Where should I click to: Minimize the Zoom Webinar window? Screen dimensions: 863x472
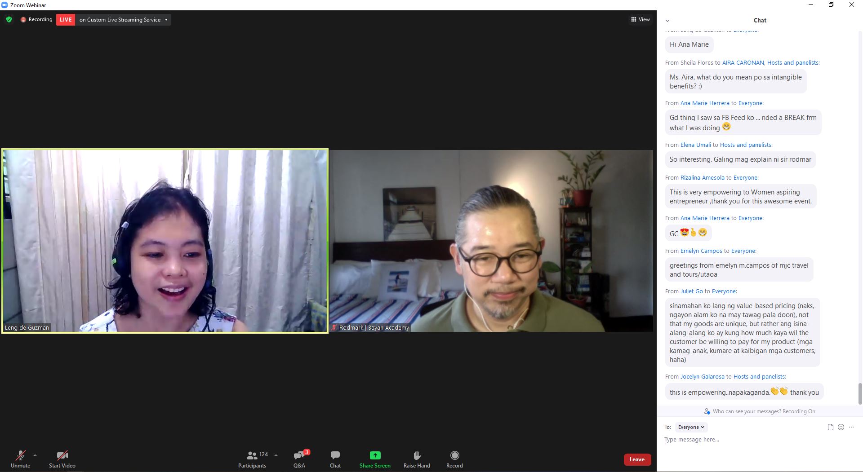tap(811, 5)
